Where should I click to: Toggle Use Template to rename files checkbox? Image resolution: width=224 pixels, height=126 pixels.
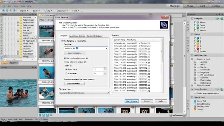tap(62, 41)
